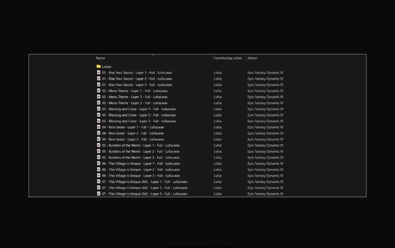
Task: Click file icon for 07 Village is Unique (Alt) Layer 2
Action: (98, 187)
